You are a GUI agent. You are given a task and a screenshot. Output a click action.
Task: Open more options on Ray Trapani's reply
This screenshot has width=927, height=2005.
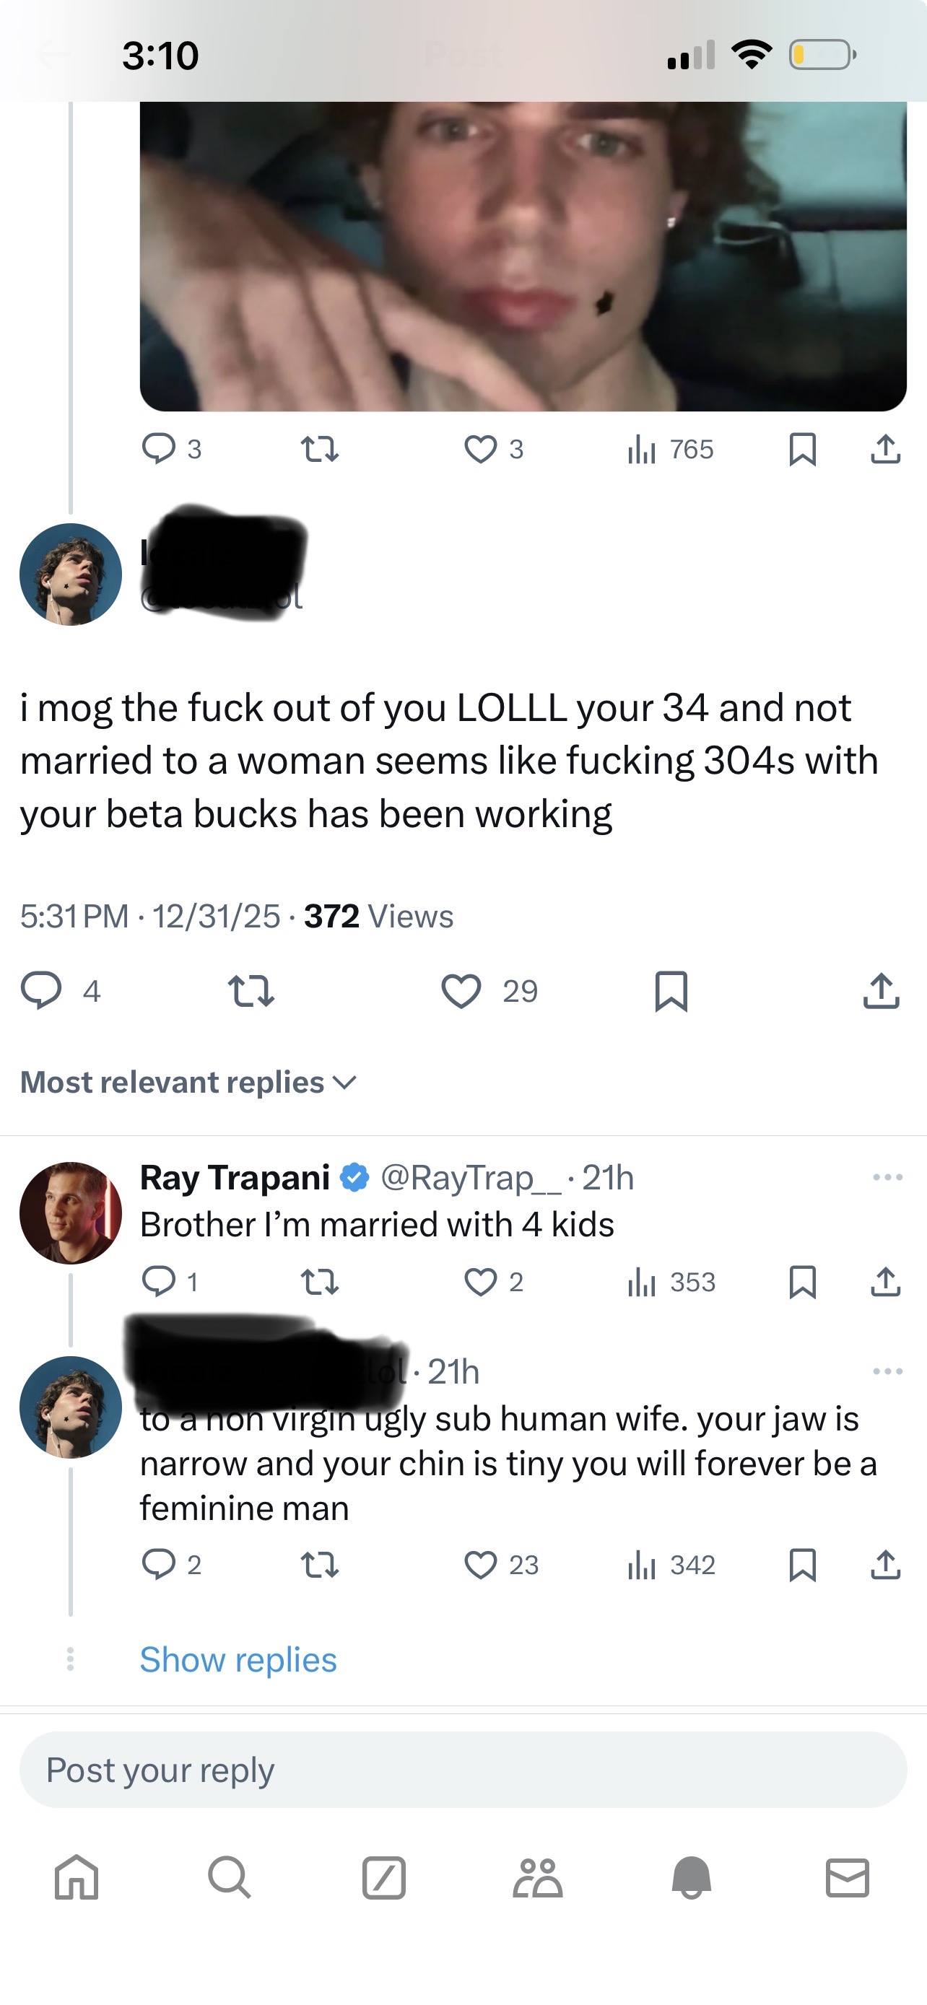(887, 1178)
